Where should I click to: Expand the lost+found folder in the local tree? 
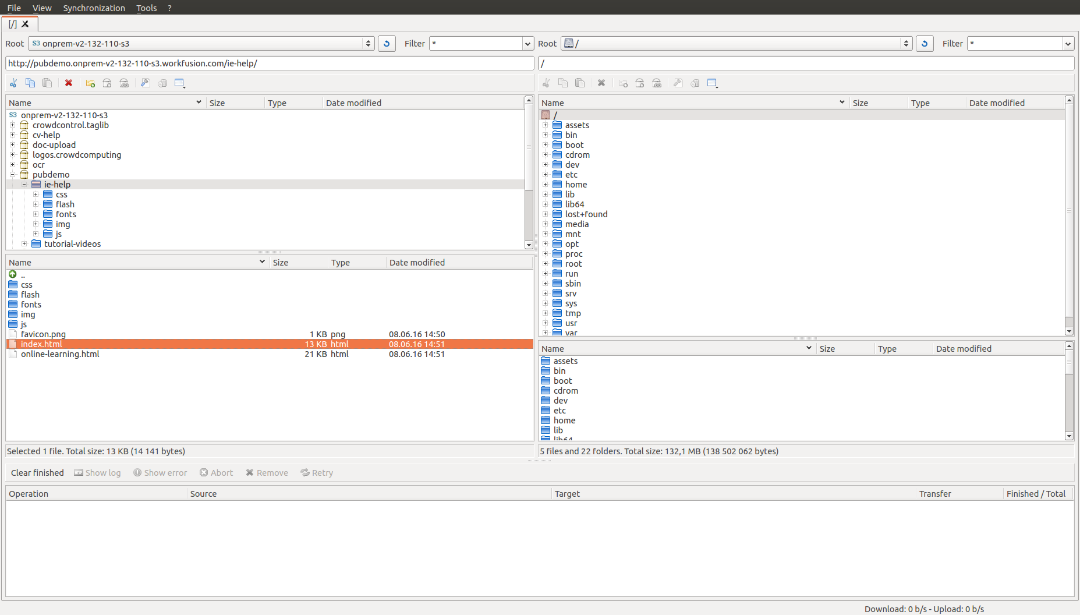pos(545,214)
